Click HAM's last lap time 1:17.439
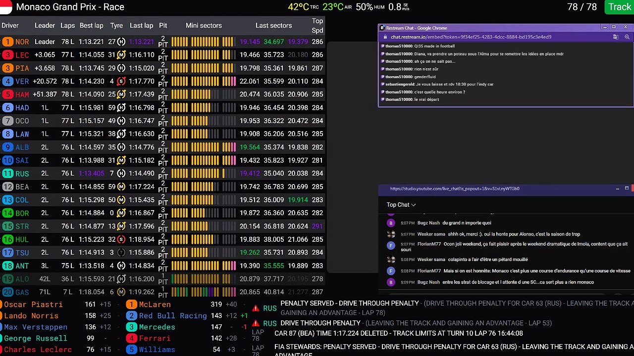This screenshot has width=634, height=356. click(142, 94)
